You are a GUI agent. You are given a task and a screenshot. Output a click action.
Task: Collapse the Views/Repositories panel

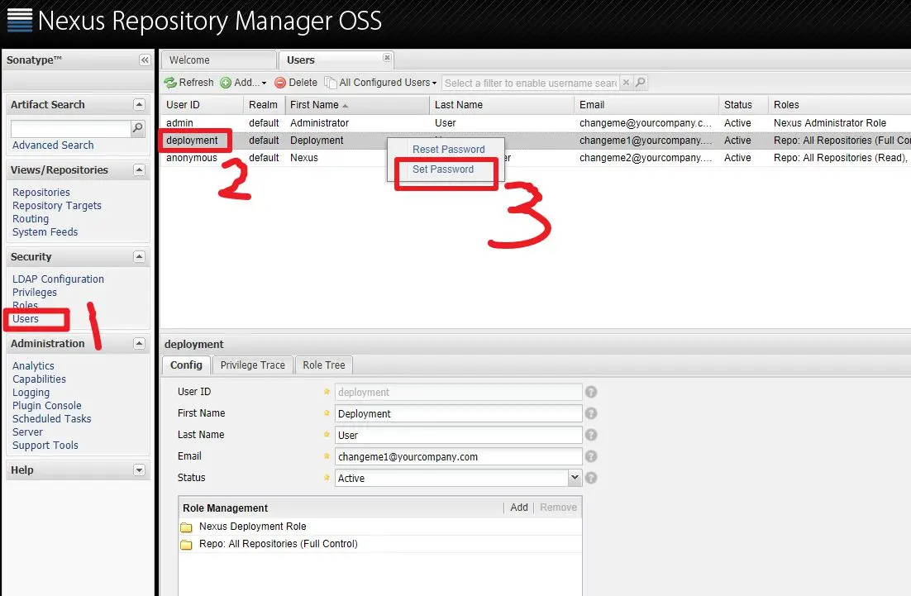point(139,169)
